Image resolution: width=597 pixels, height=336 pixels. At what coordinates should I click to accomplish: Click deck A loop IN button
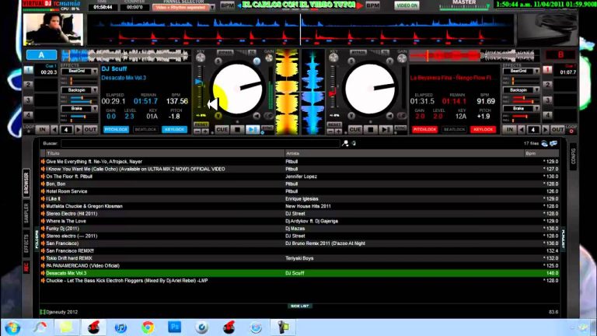click(42, 130)
